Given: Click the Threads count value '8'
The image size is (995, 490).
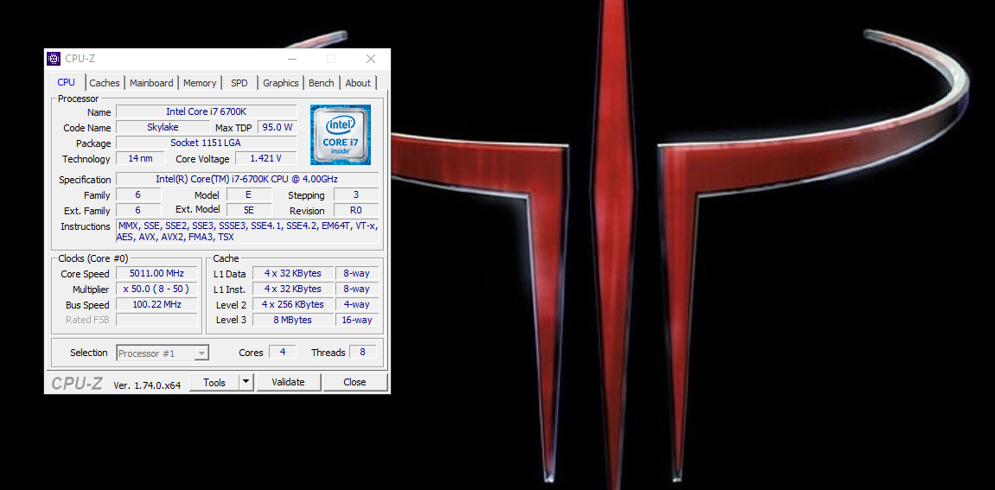Looking at the screenshot, I should point(362,352).
